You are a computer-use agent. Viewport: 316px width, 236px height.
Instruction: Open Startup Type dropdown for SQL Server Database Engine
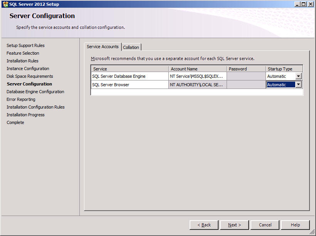(299, 76)
